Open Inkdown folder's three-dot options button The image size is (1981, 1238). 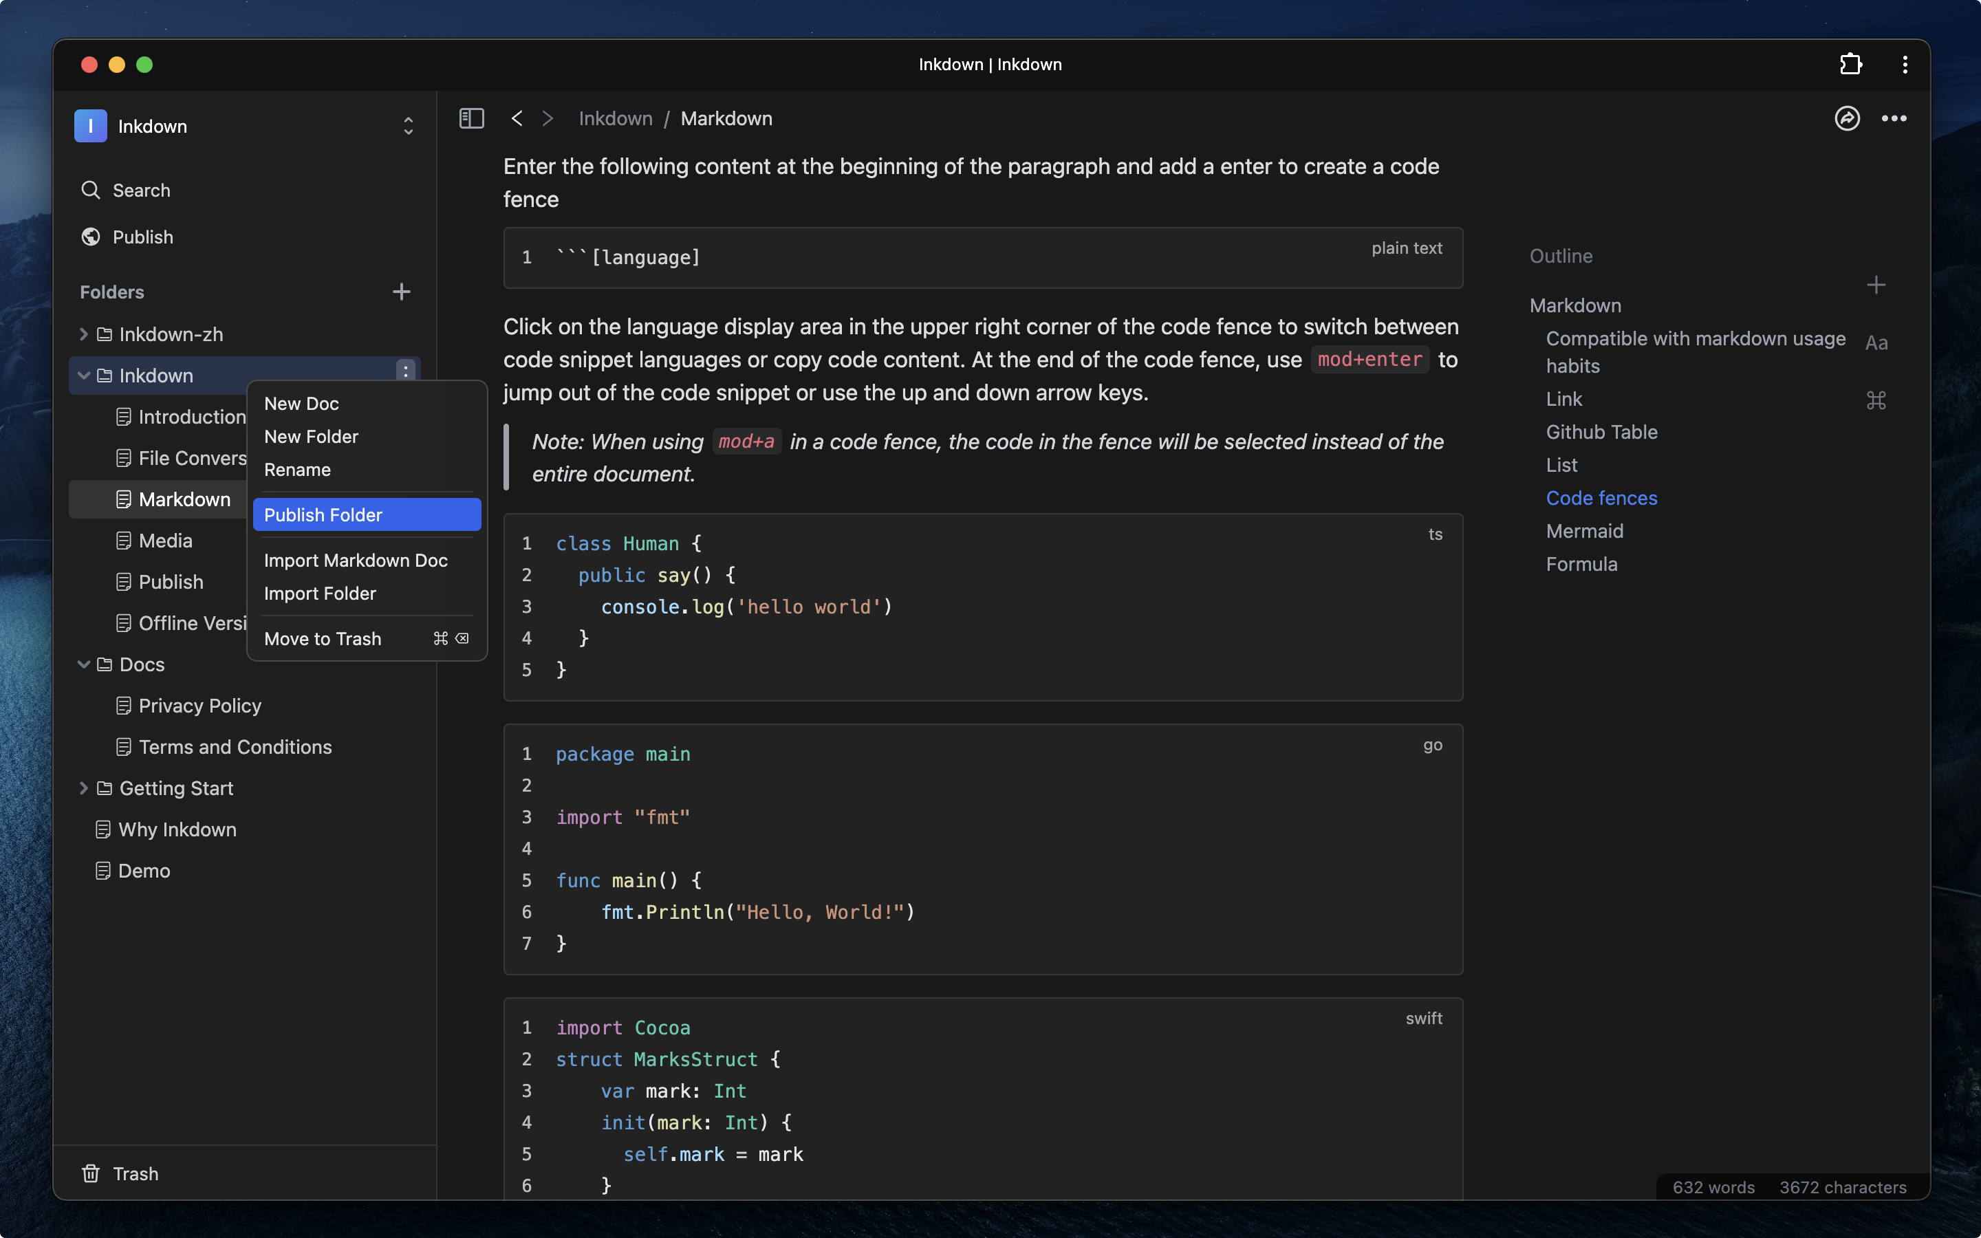point(405,371)
